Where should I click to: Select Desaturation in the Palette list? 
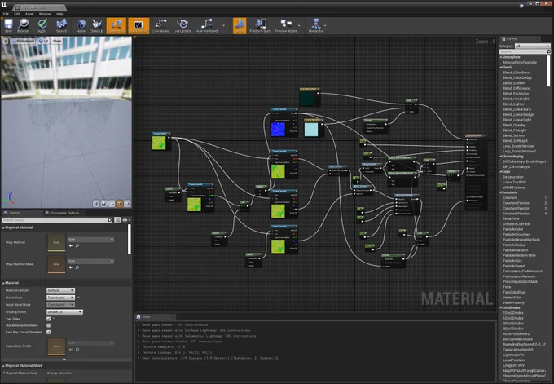[513, 177]
